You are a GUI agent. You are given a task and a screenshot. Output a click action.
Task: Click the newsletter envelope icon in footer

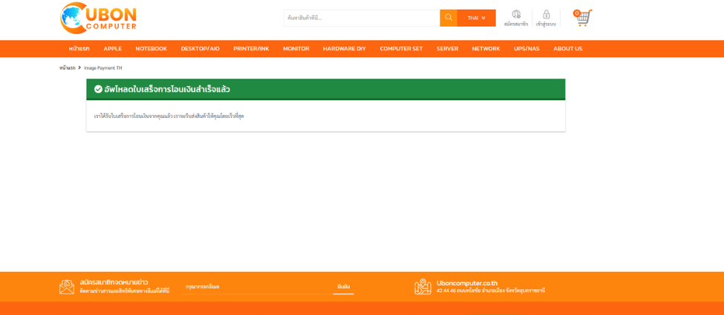pos(67,287)
